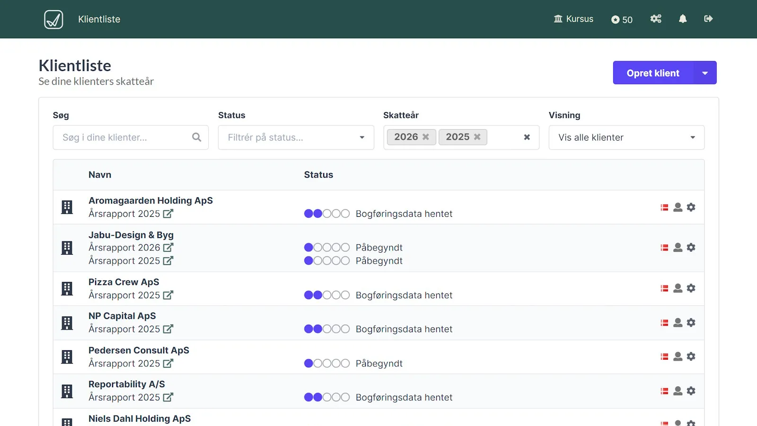Click the checkmark app logo
The height and width of the screenshot is (426, 757).
coord(53,19)
